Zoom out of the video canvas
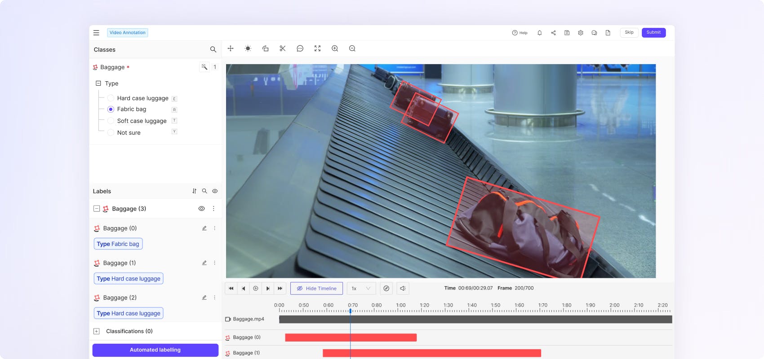764x359 pixels. 352,48
